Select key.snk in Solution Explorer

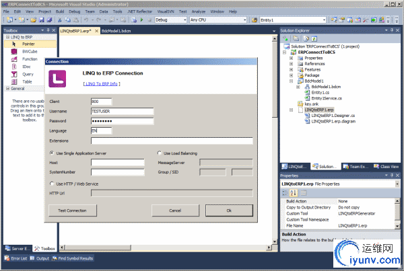pyautogui.click(x=312, y=104)
